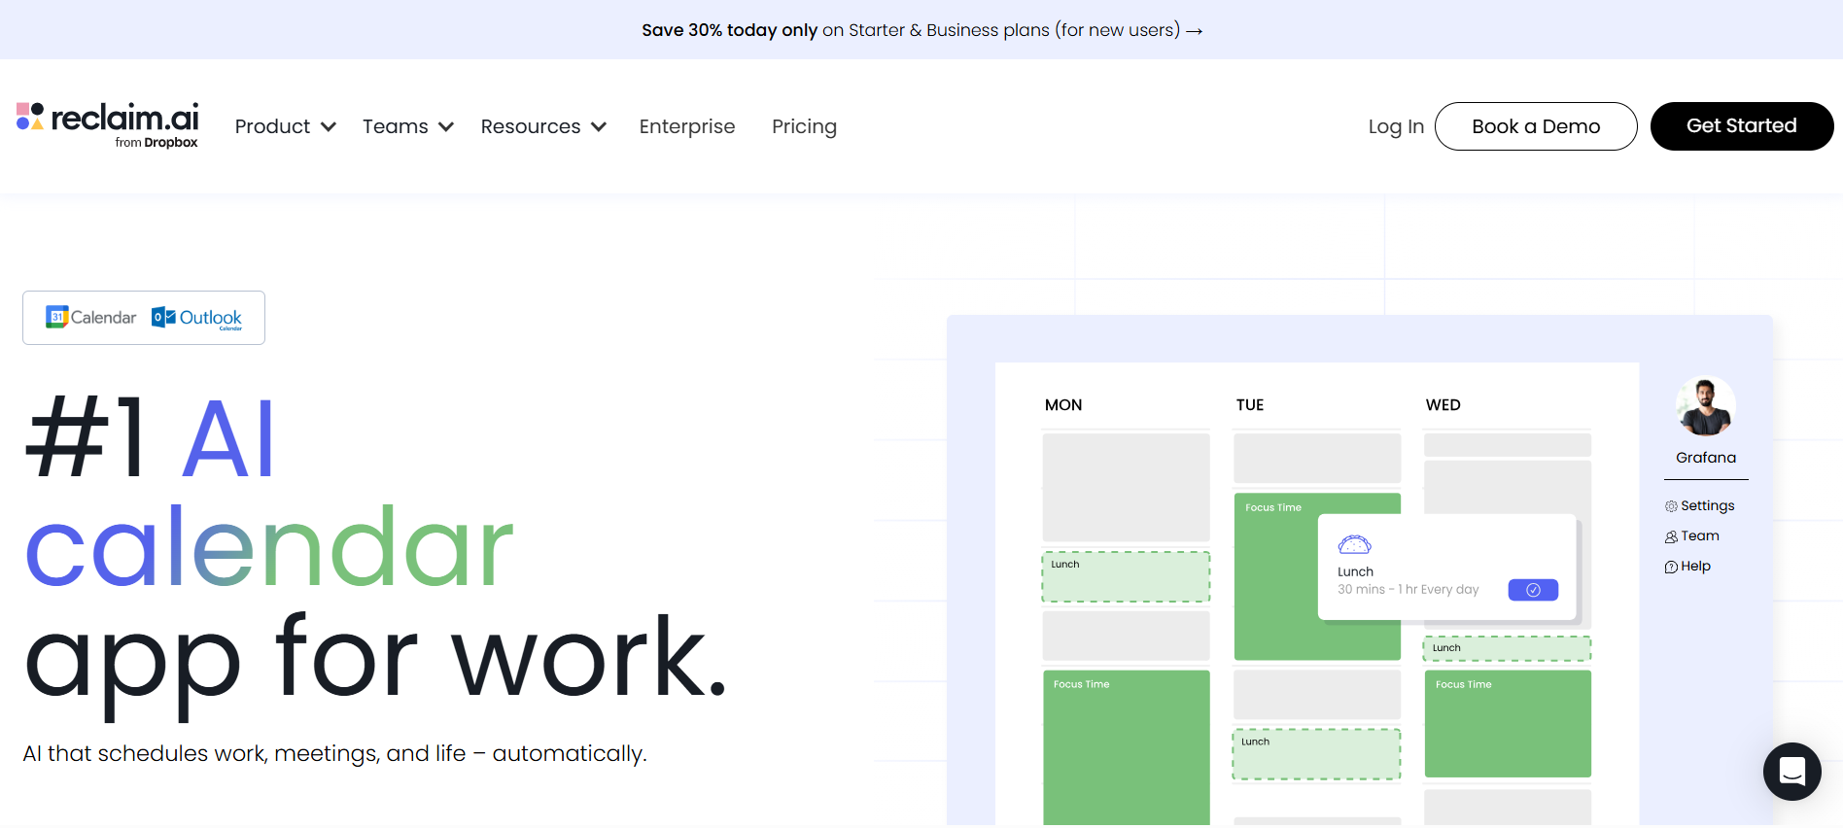Click Tuesday's Lunch dashed block
The width and height of the screenshot is (1843, 828).
pos(1316,754)
